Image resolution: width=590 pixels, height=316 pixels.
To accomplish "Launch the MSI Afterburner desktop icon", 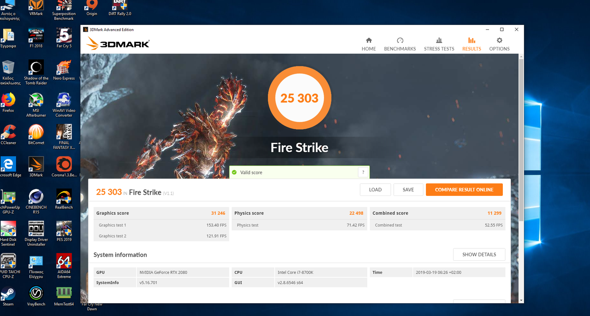I will coord(36,105).
